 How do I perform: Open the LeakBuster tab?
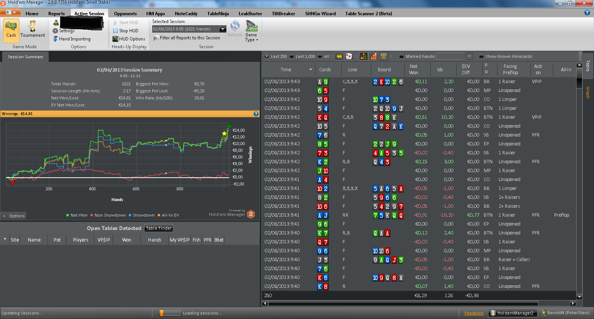(250, 13)
